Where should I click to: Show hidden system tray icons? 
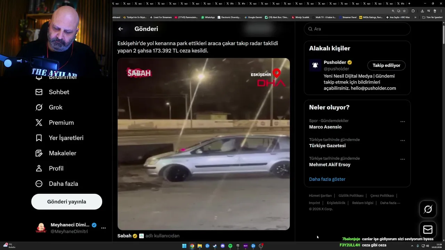click(412, 246)
